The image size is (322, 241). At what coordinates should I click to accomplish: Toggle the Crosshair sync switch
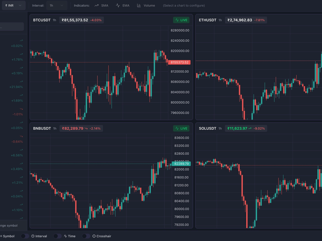86,236
